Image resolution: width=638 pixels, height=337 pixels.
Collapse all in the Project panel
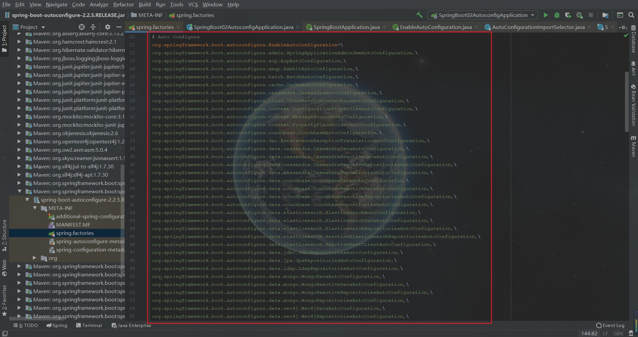[93, 27]
